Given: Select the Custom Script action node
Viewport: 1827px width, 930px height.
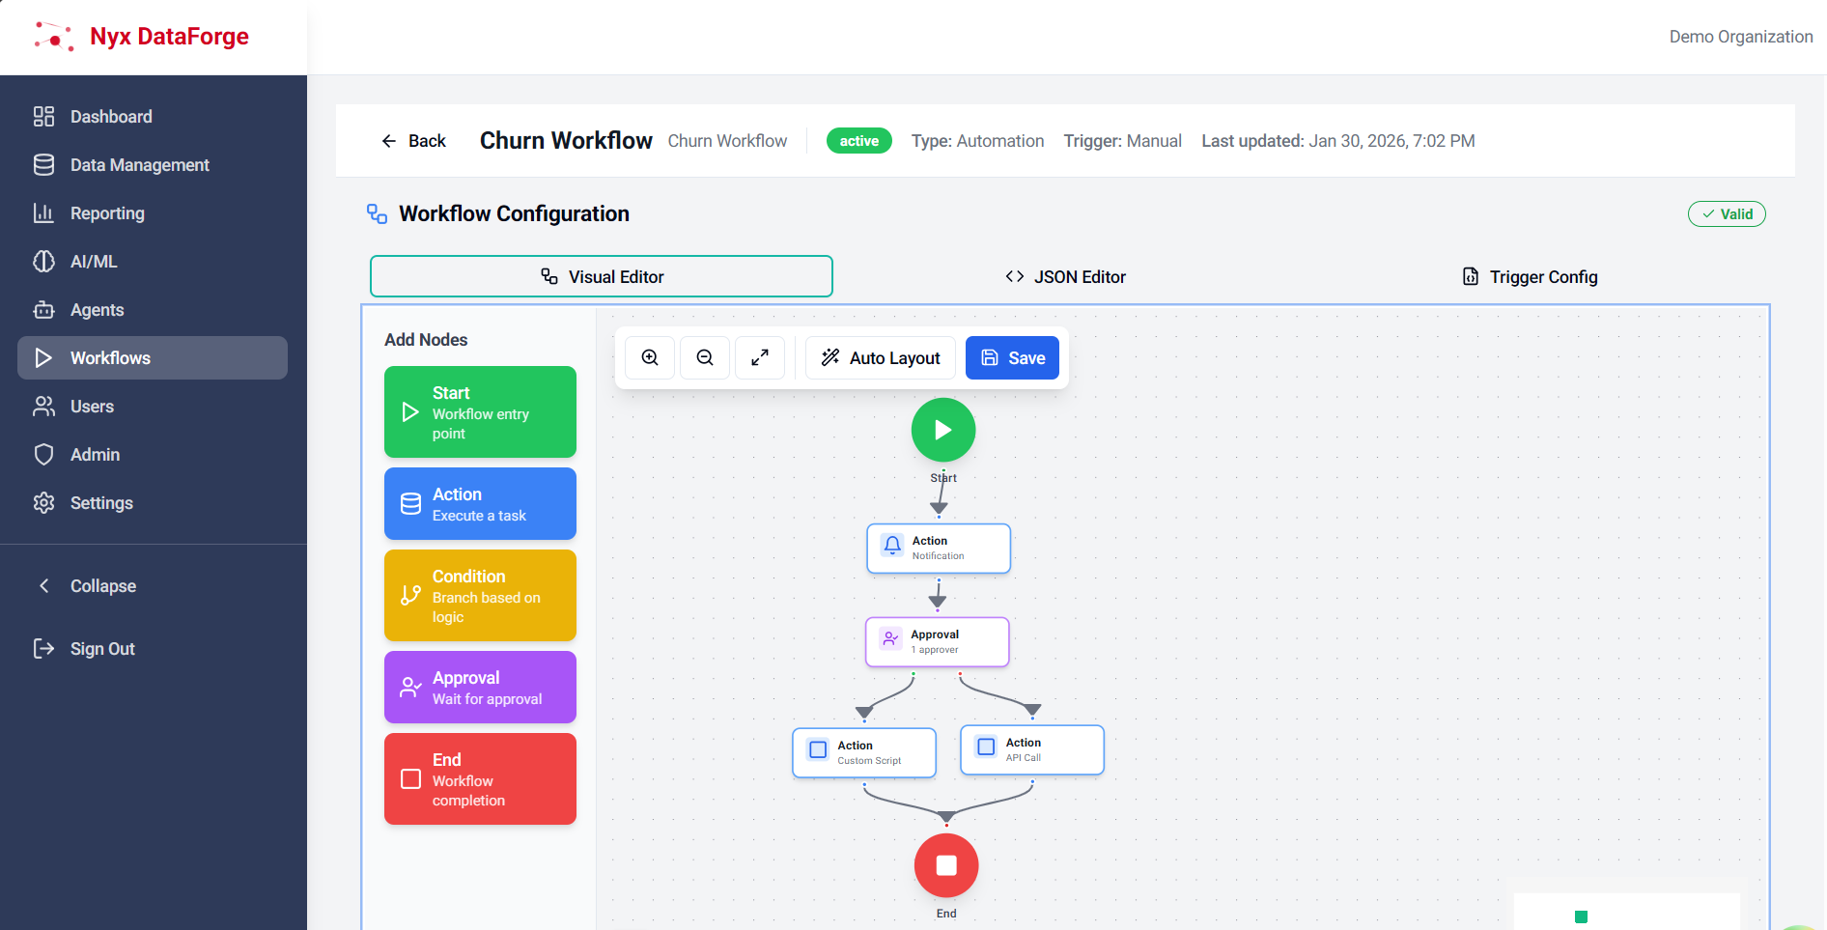Looking at the screenshot, I should [863, 752].
